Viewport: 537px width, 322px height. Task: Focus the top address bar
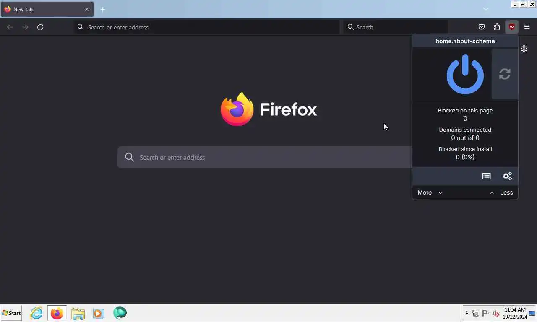pos(206,27)
